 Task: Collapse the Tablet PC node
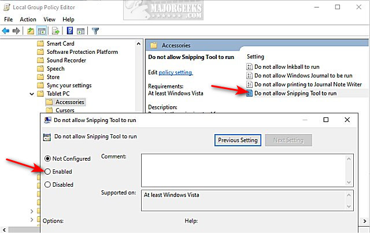(32, 94)
